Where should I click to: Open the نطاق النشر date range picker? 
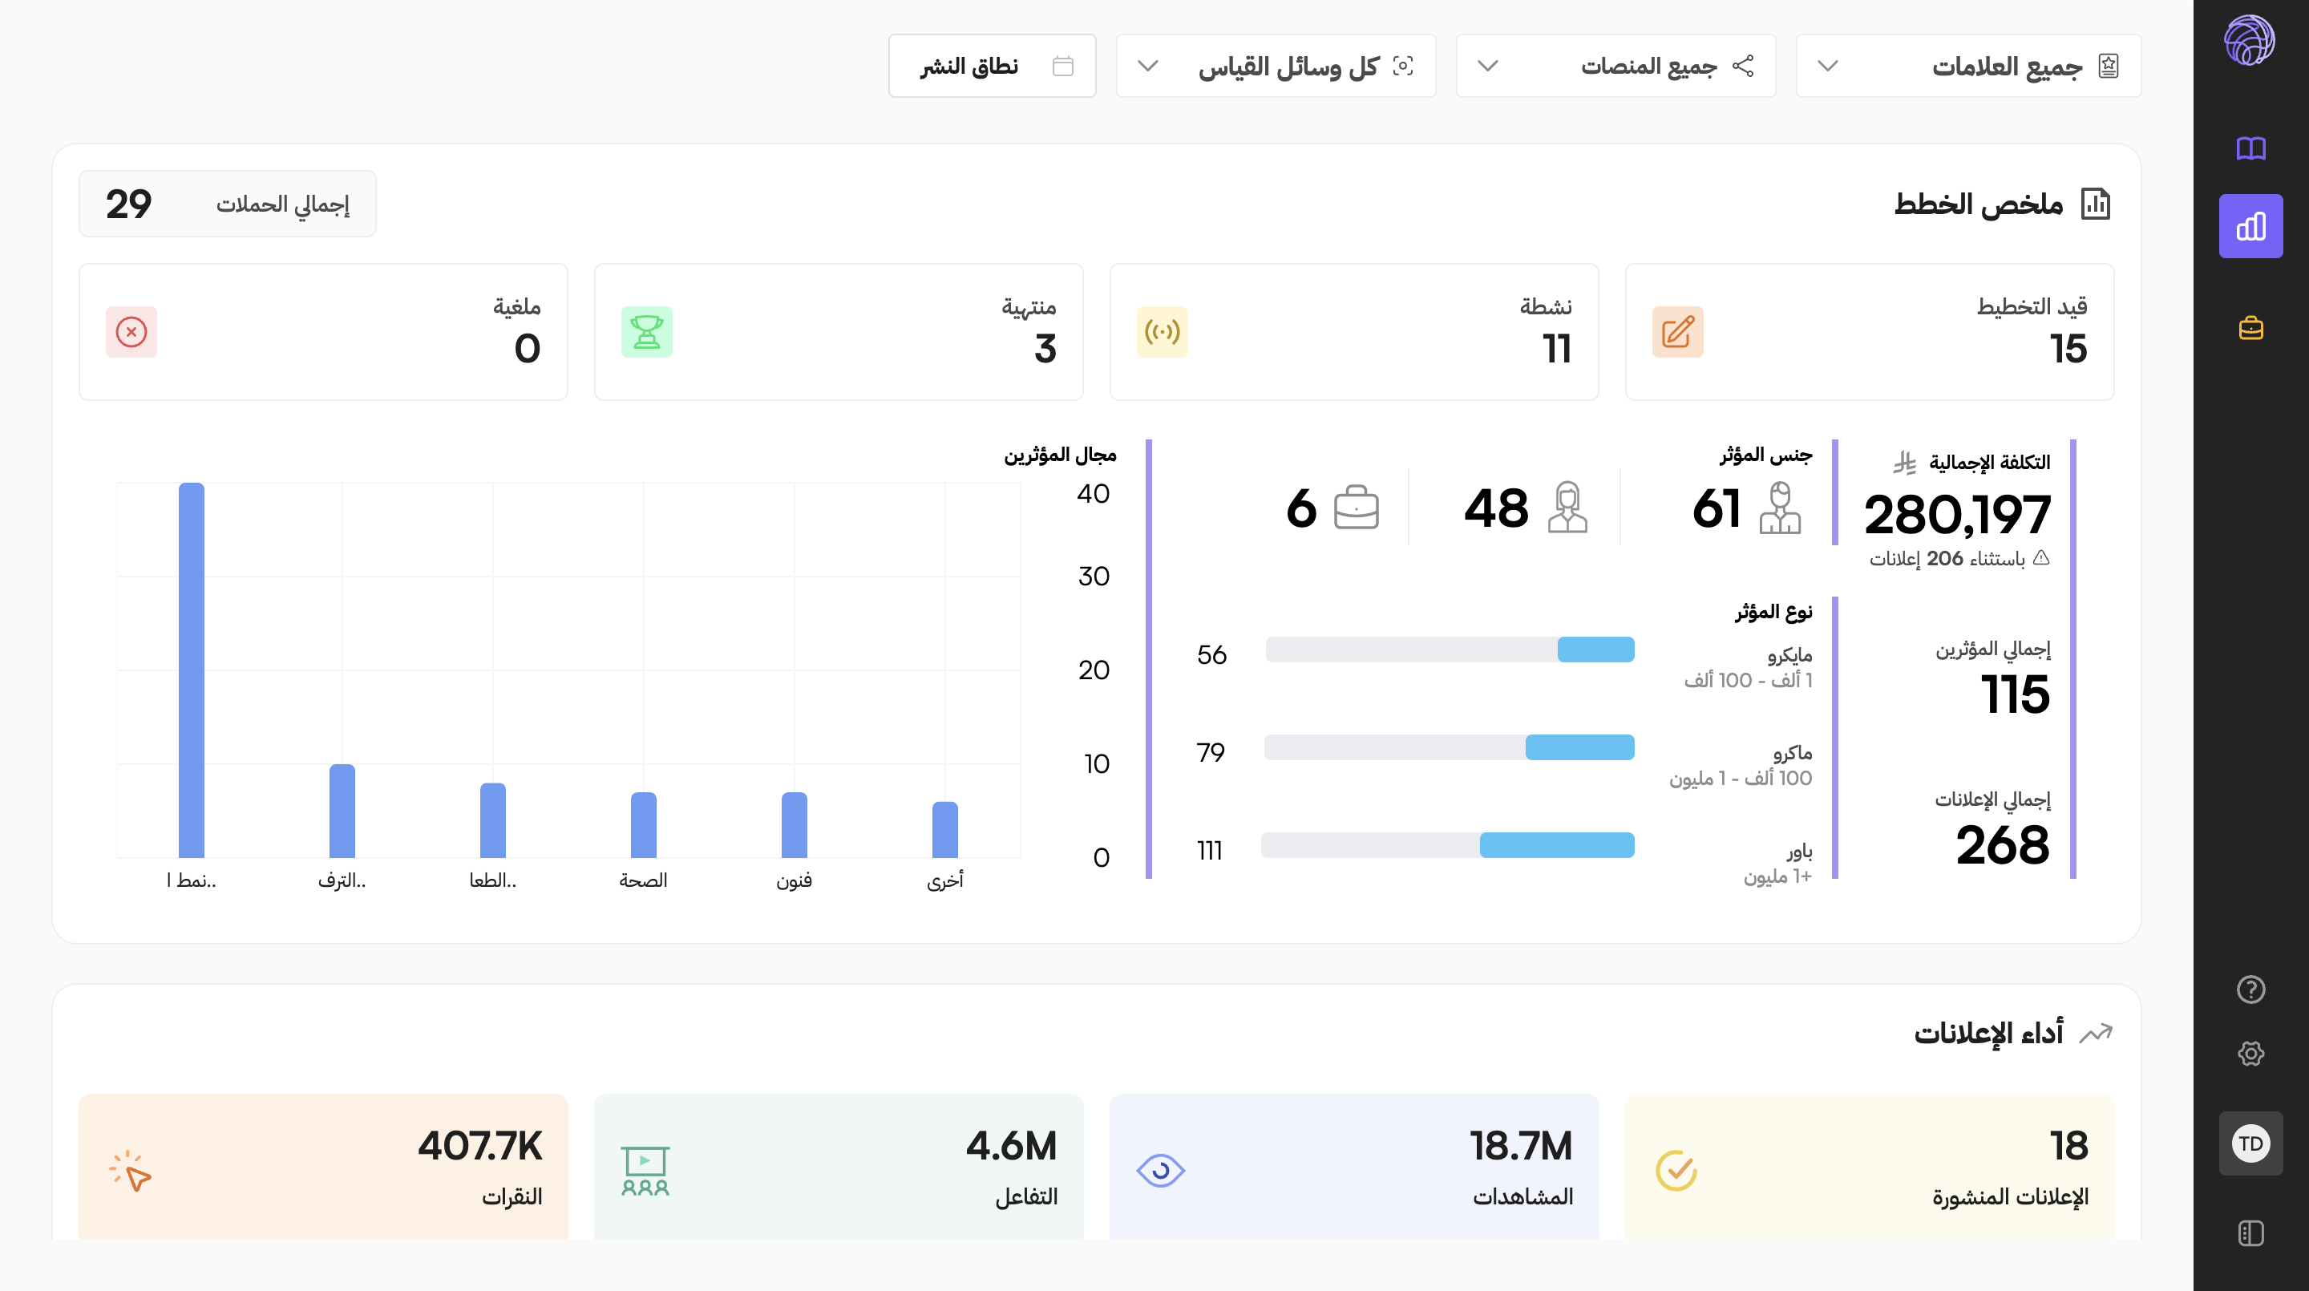pos(993,66)
